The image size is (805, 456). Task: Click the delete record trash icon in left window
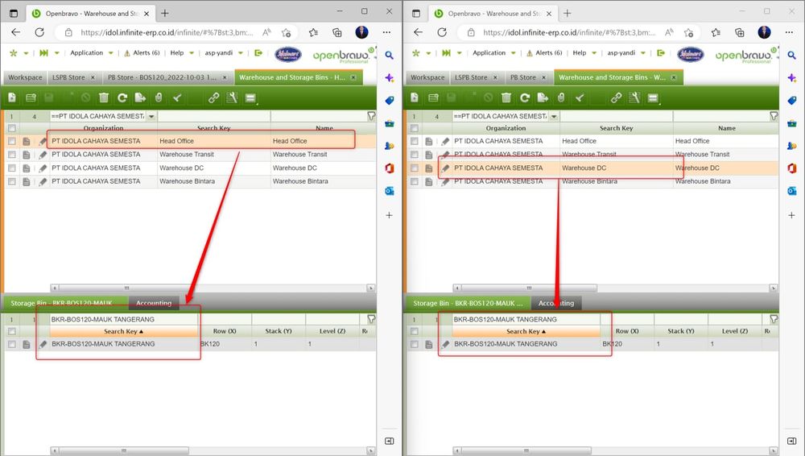point(104,97)
